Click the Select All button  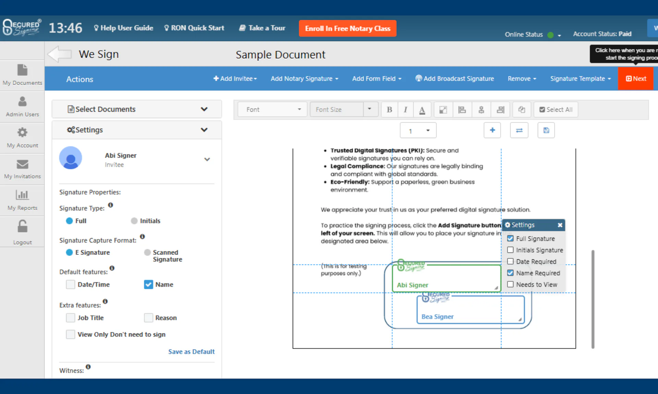pos(556,110)
